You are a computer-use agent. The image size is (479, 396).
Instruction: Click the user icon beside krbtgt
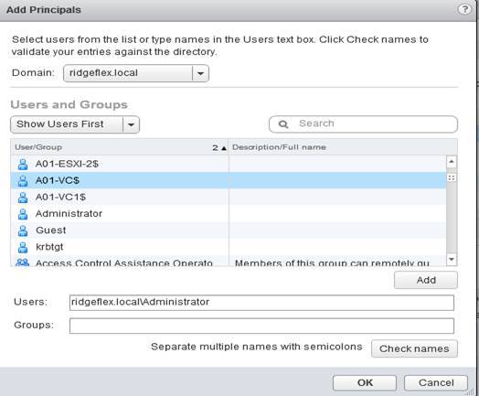click(23, 247)
